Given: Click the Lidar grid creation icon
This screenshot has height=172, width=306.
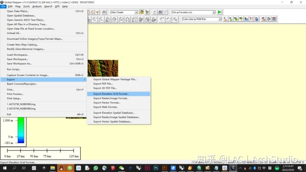Looking at the screenshot, I should [274, 19].
